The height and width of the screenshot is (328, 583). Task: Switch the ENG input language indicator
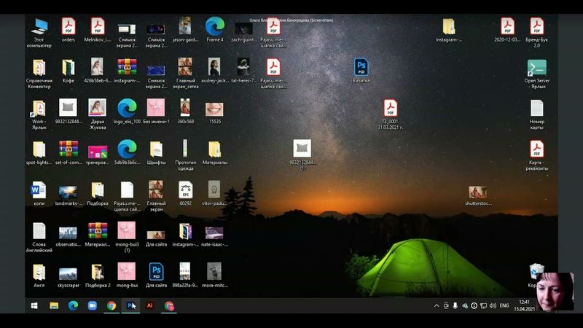[504, 306]
